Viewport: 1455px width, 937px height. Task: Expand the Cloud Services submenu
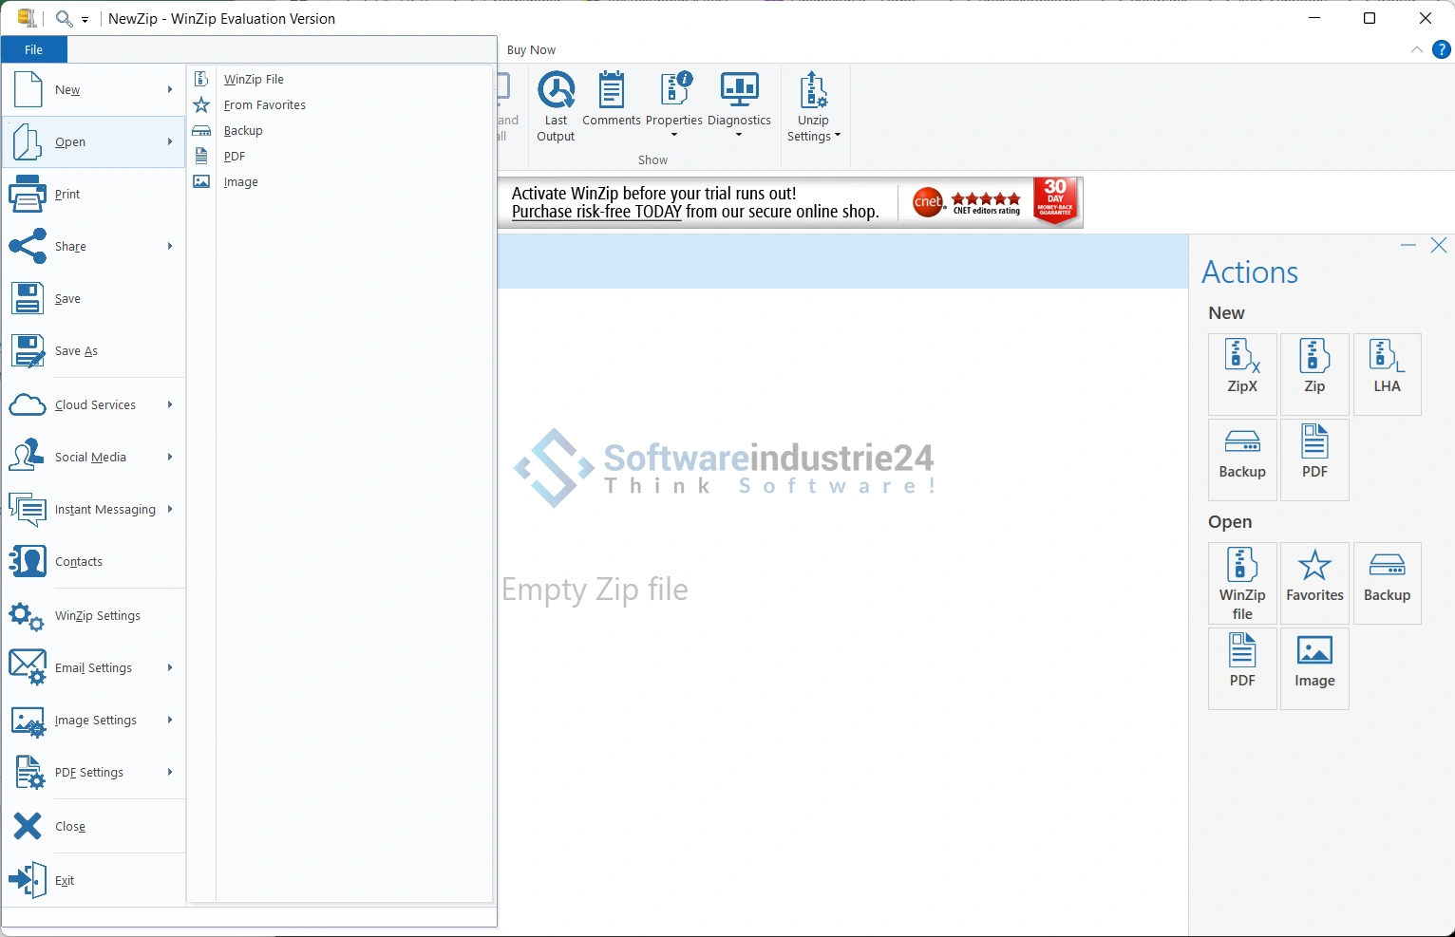[93, 405]
